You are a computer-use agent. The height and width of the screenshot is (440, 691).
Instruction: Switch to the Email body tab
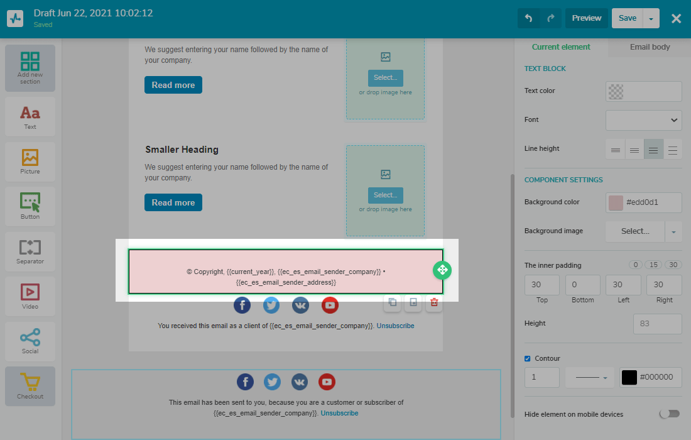[650, 47]
